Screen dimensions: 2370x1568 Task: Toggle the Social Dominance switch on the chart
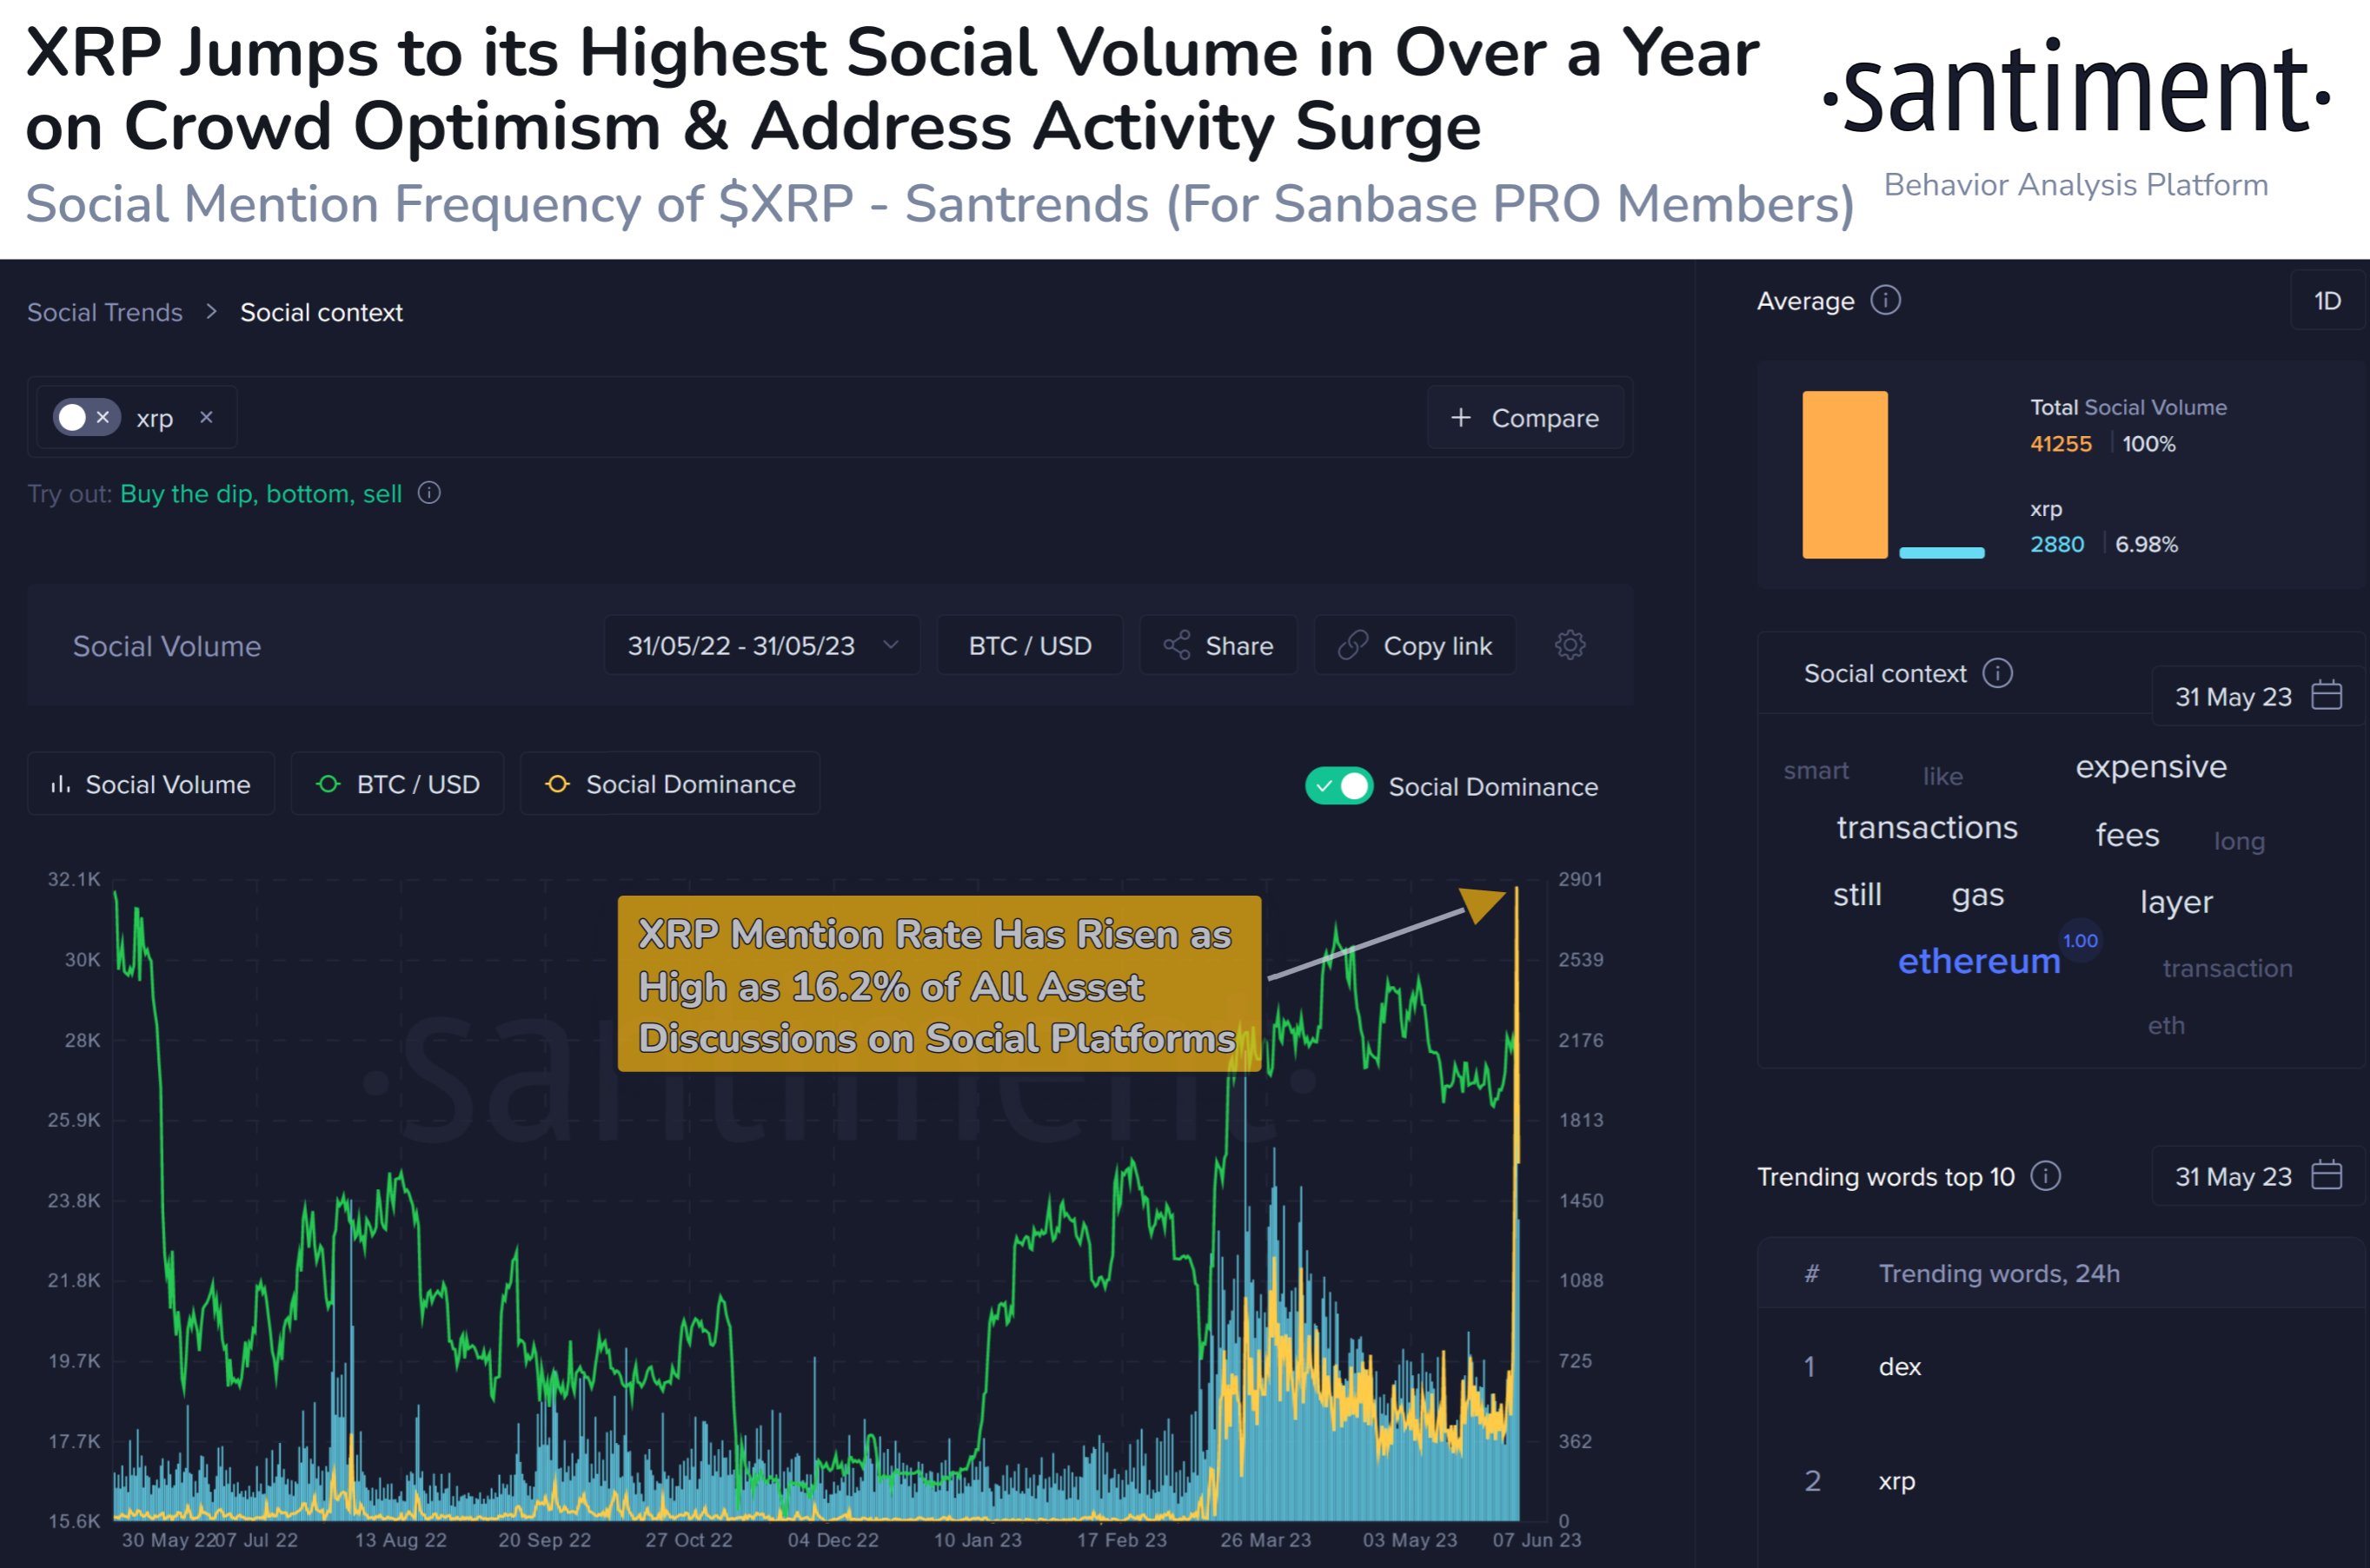coord(1340,787)
